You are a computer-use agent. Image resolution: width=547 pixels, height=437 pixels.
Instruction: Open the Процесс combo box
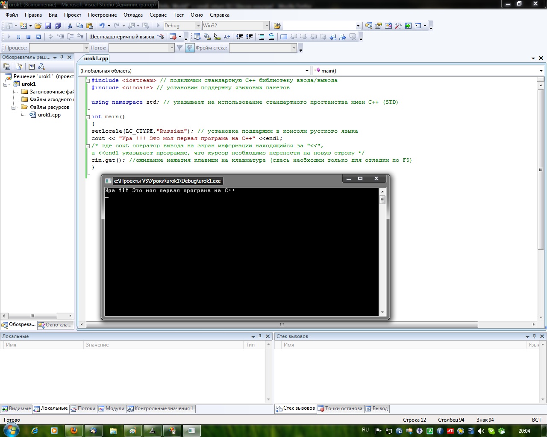pyautogui.click(x=59, y=48)
